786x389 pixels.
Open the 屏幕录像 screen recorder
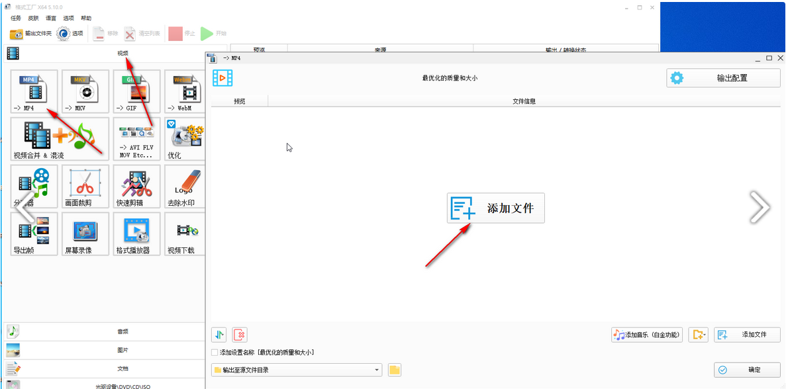pyautogui.click(x=85, y=234)
